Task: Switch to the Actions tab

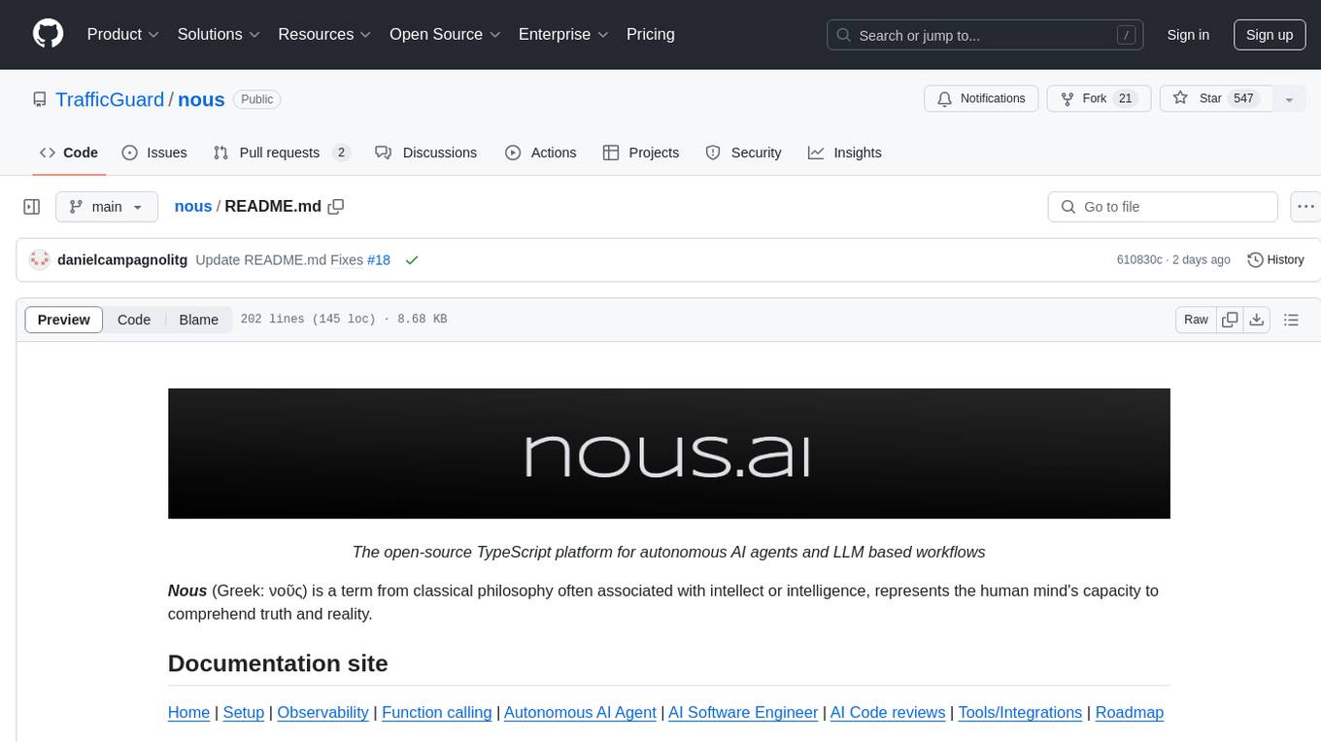Action: click(x=541, y=152)
